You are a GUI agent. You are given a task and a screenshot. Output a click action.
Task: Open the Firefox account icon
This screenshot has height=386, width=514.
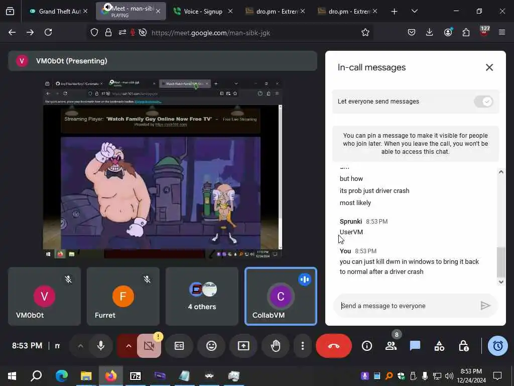[448, 32]
